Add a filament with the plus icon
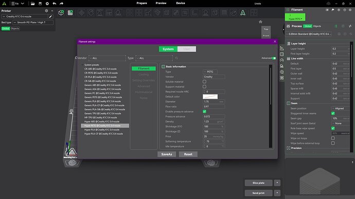The width and height of the screenshot is (355, 199). tap(339, 10)
